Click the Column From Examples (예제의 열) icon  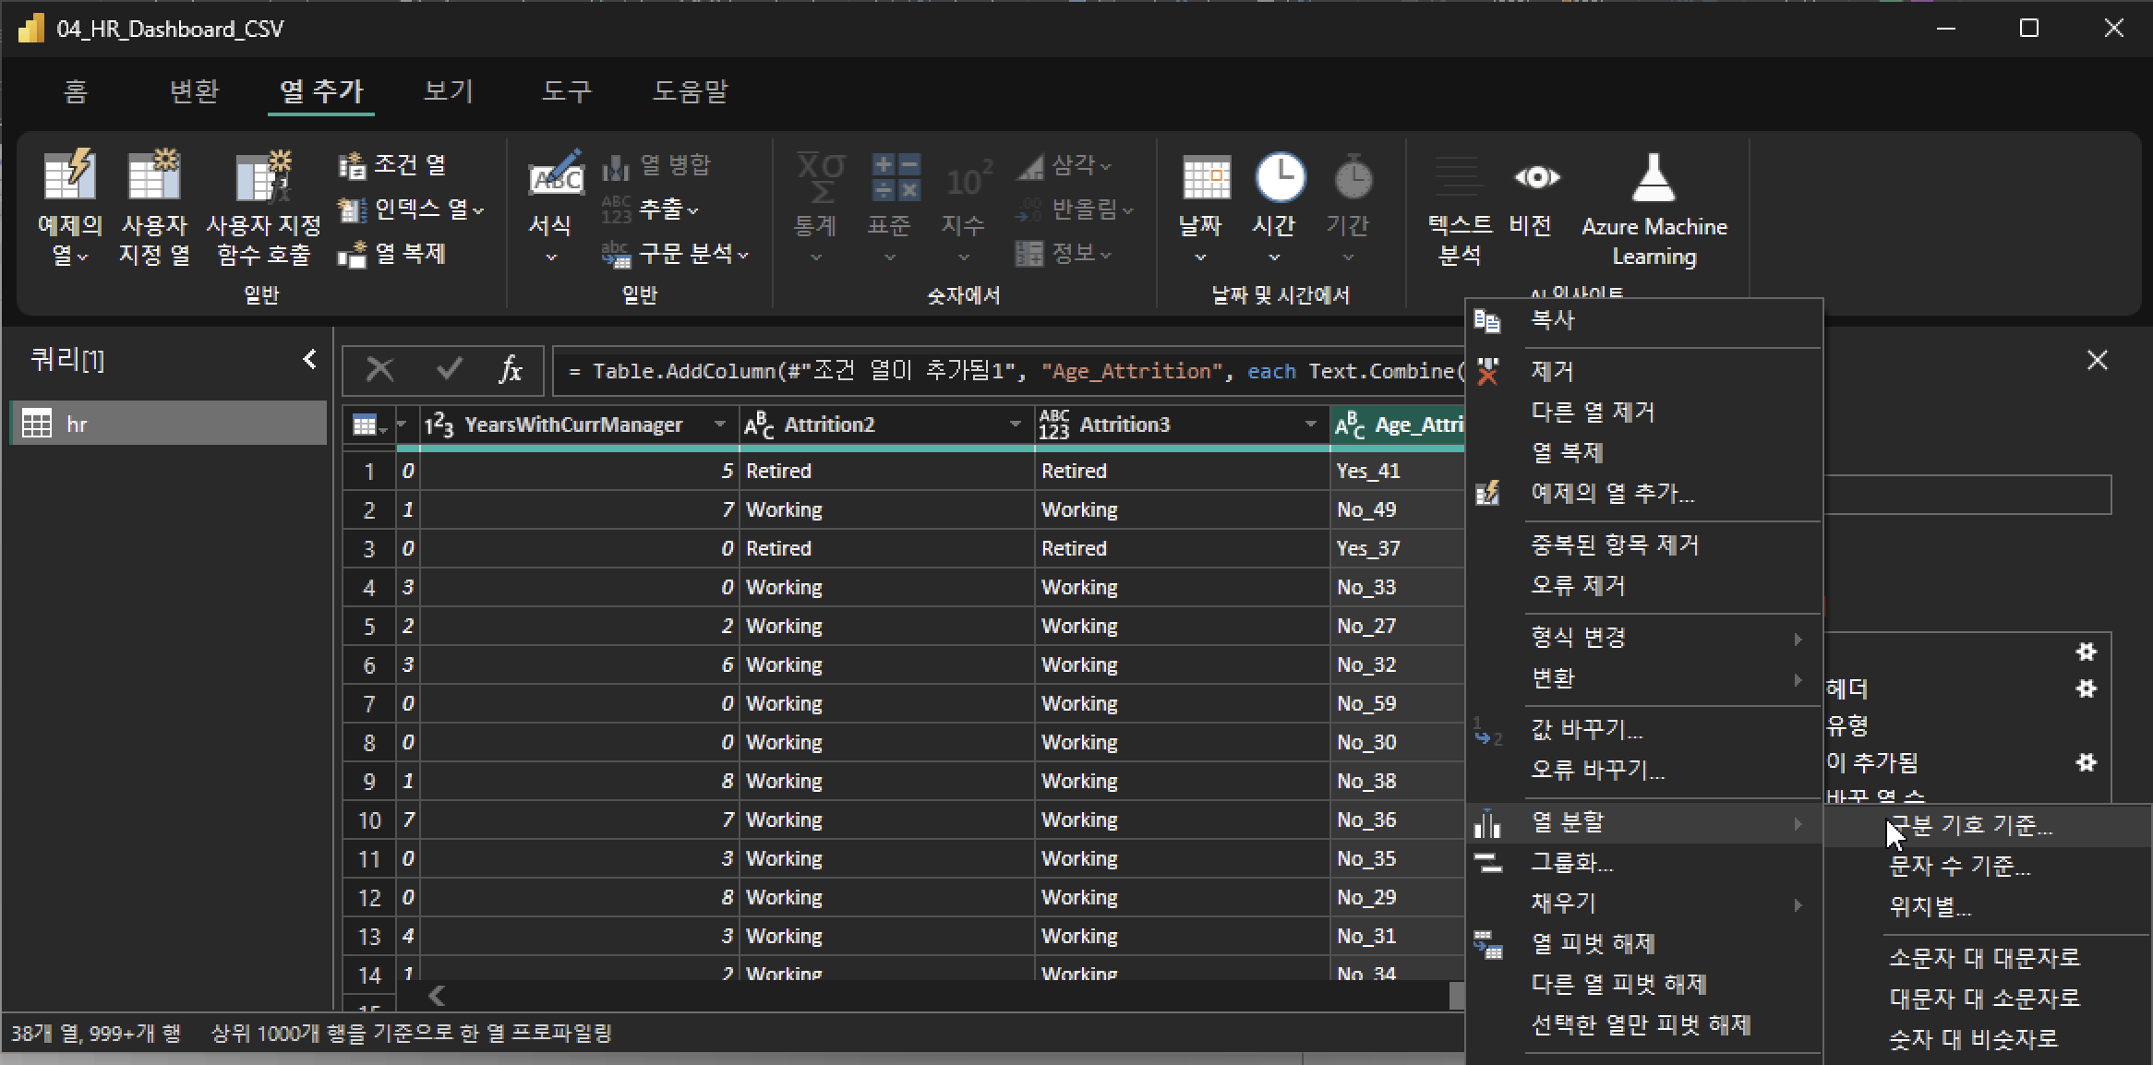(69, 176)
